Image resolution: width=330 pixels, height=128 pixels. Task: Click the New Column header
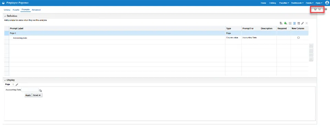click(297, 28)
